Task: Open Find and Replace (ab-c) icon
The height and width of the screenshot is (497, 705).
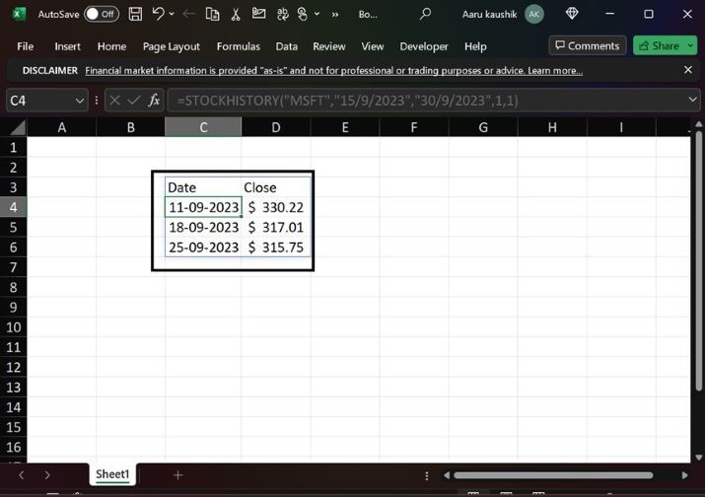Action: 282,14
